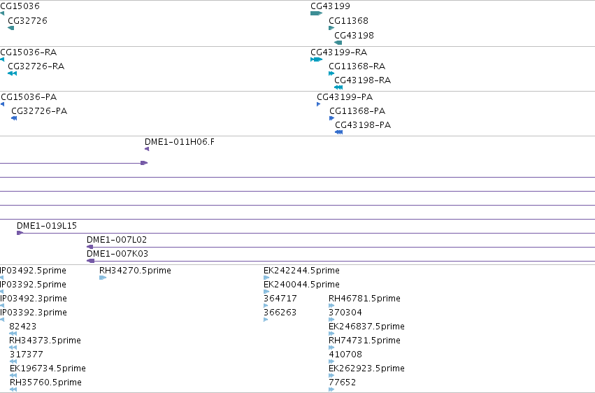This screenshot has height=393, width=595.
Task: Select the IP03492.5prime label
Action: pyautogui.click(x=33, y=271)
